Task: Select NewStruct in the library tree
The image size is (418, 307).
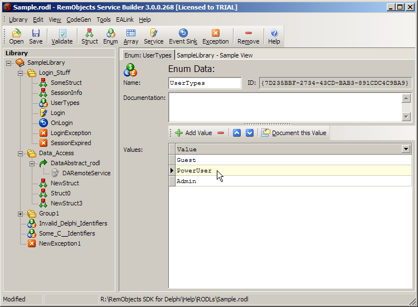Action: (x=65, y=183)
